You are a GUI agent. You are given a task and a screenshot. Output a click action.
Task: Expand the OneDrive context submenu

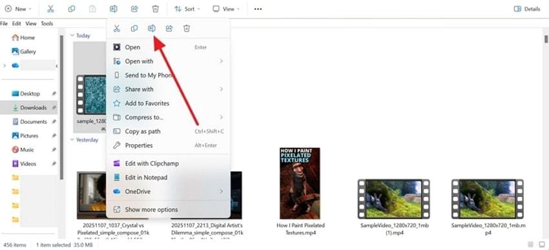168,191
